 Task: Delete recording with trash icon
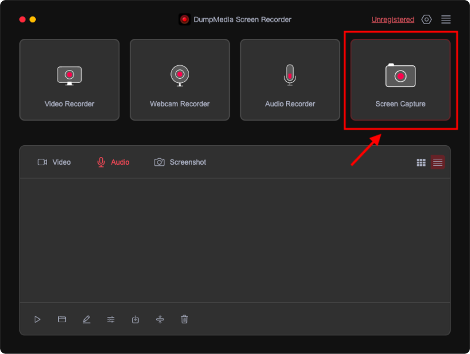(x=184, y=319)
